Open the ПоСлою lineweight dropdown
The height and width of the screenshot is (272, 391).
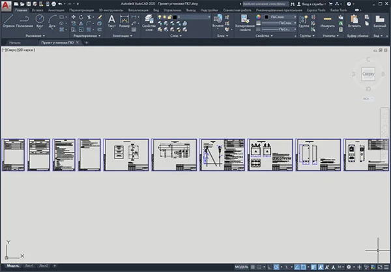279,23
